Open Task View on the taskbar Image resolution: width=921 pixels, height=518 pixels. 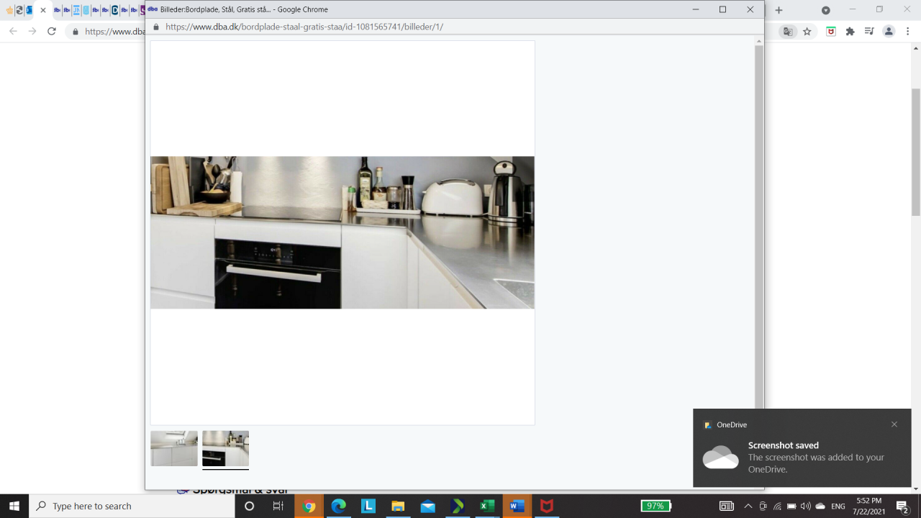278,506
